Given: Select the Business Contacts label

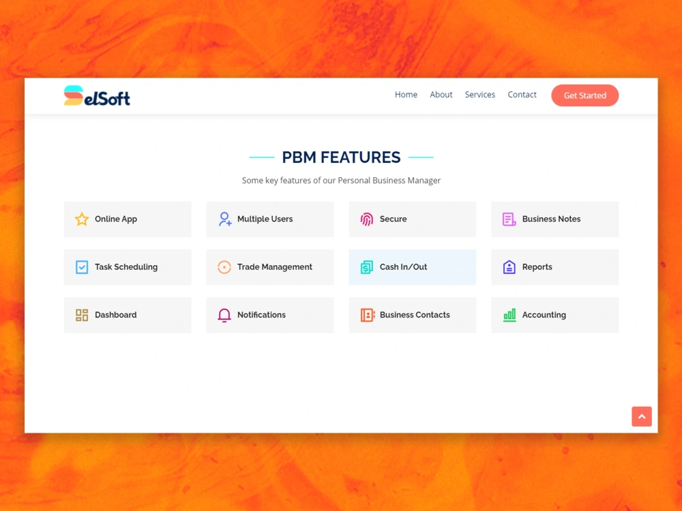Looking at the screenshot, I should point(415,315).
